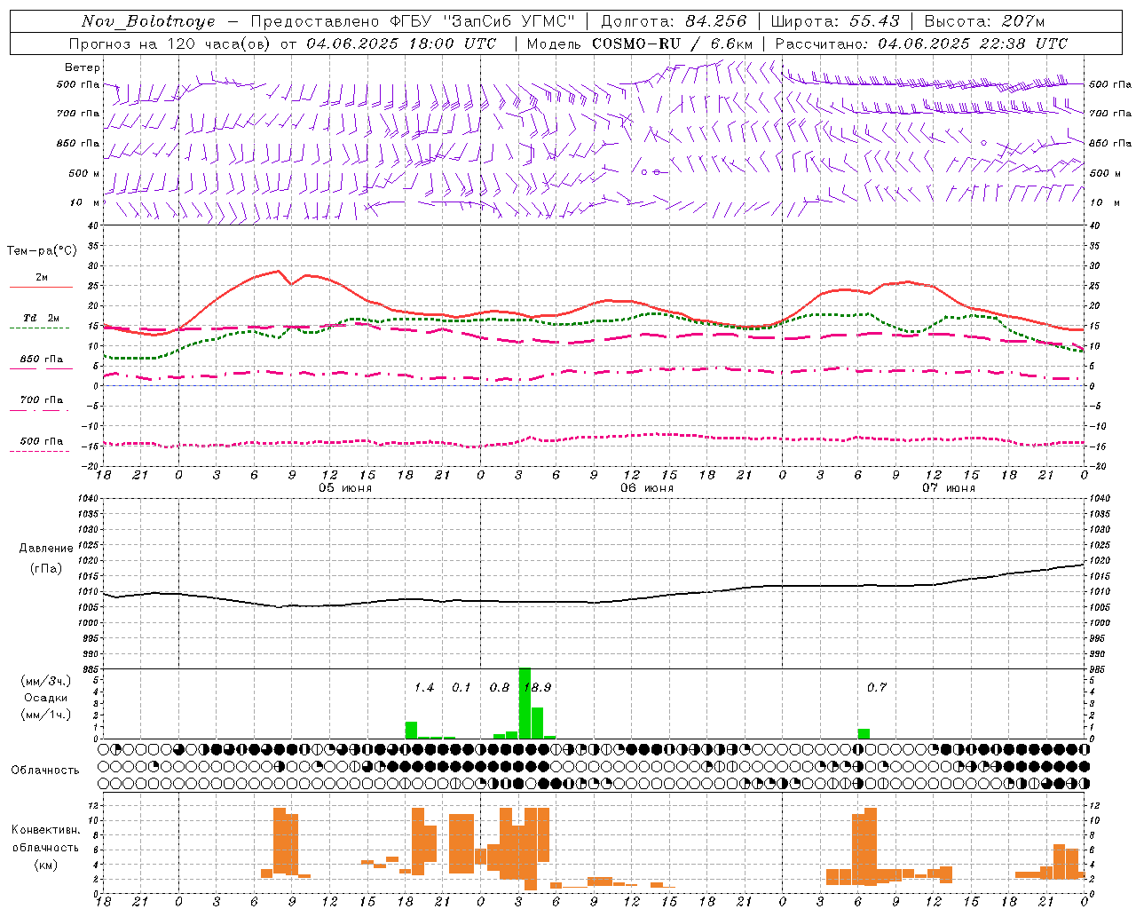The width and height of the screenshot is (1136, 909).
Task: Click the 07 июня date label
Action: tap(949, 487)
